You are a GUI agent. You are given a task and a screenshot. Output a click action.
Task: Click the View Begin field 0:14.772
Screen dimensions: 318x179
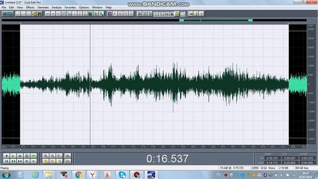[272, 163]
